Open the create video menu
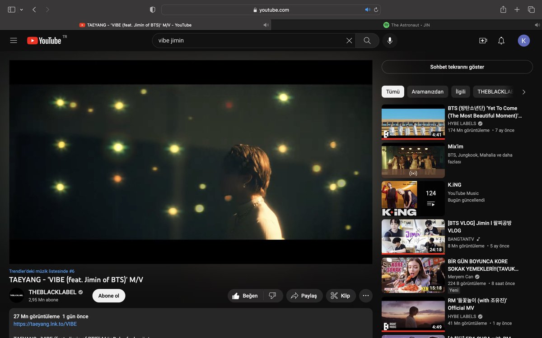Screen dimensions: 542x338 483,41
